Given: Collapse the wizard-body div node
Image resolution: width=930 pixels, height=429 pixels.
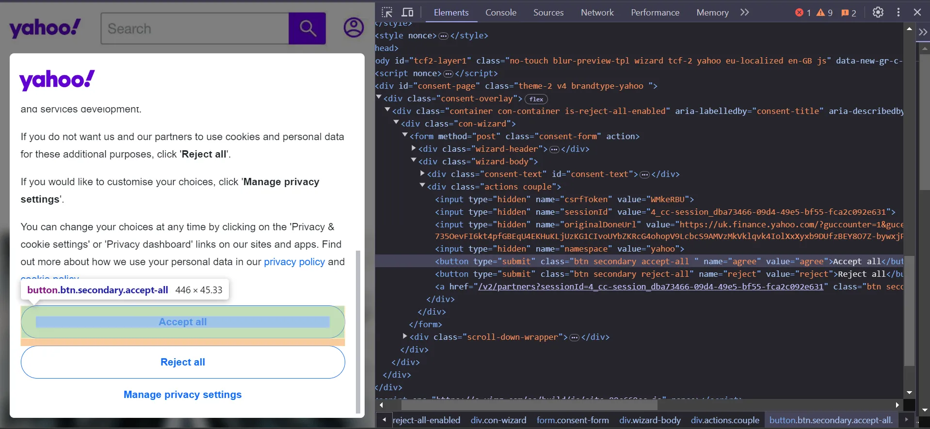Looking at the screenshot, I should click(x=414, y=161).
